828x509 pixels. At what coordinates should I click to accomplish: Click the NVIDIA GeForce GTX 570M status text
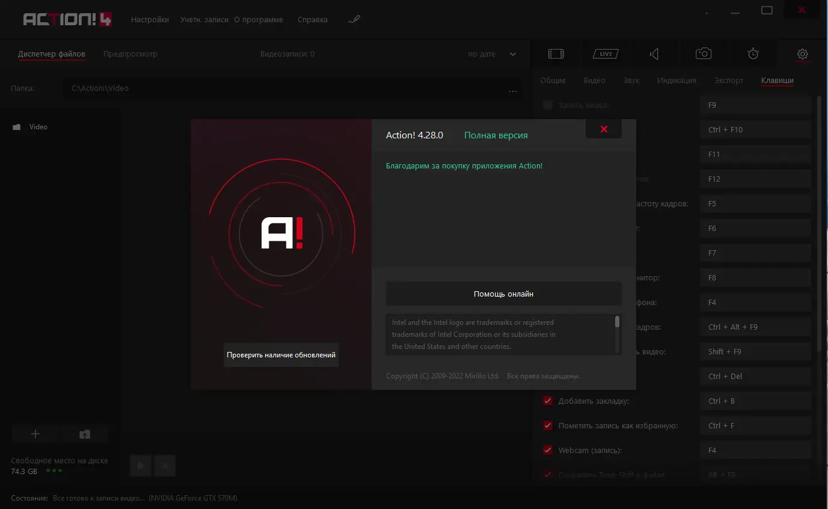(x=193, y=498)
